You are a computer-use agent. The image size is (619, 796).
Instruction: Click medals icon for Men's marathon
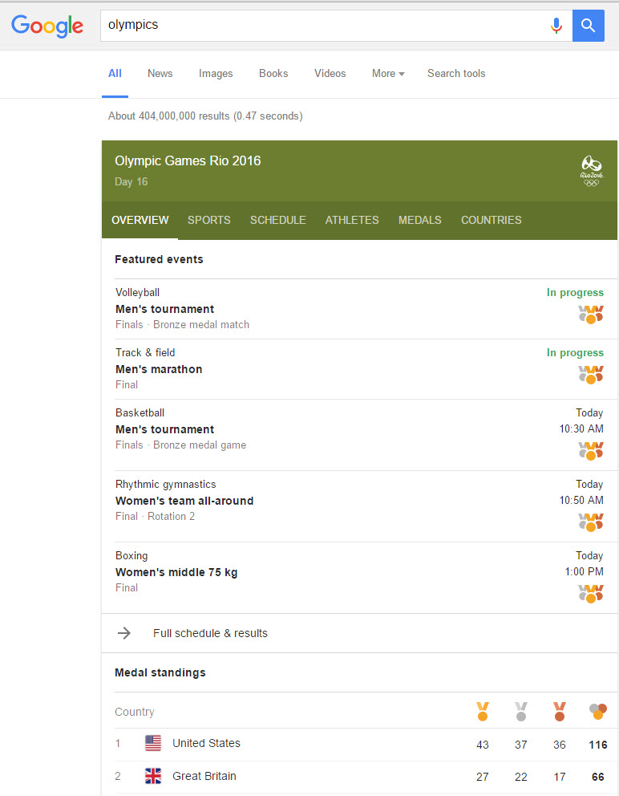click(591, 374)
